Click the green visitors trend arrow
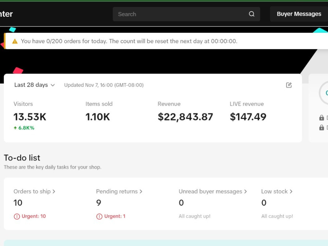 (x=15, y=128)
